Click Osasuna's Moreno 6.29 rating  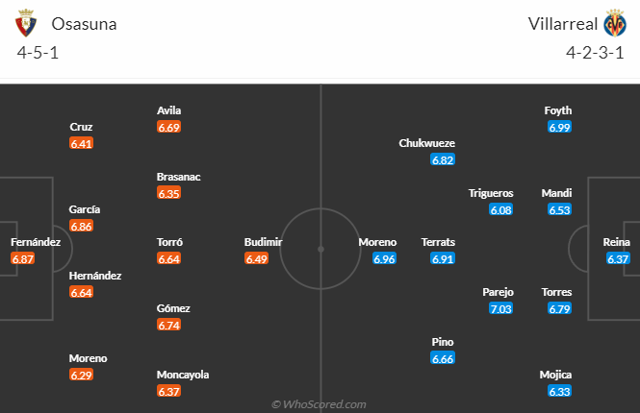coord(81,375)
